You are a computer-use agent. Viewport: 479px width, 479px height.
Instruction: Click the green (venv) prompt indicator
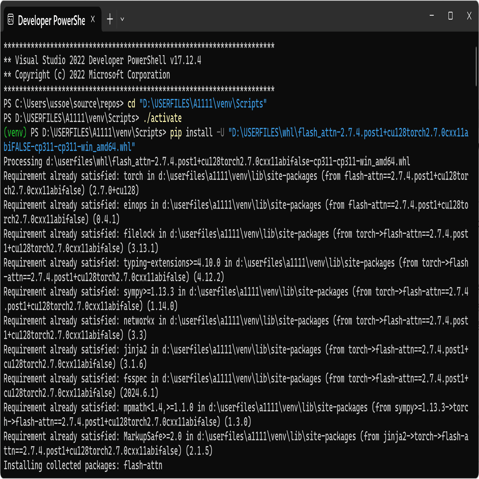click(15, 133)
